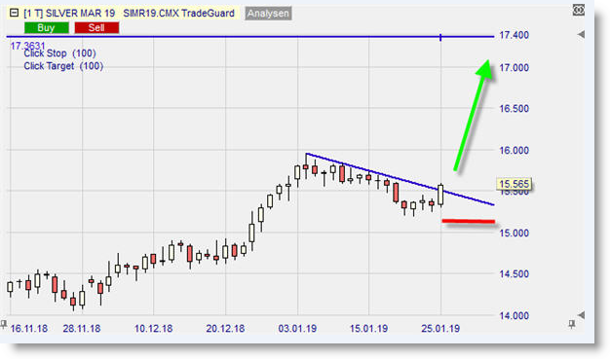Viewport: 610px width, 359px height.
Task: Click the SILVER MAR 19 title text
Action: [81, 14]
